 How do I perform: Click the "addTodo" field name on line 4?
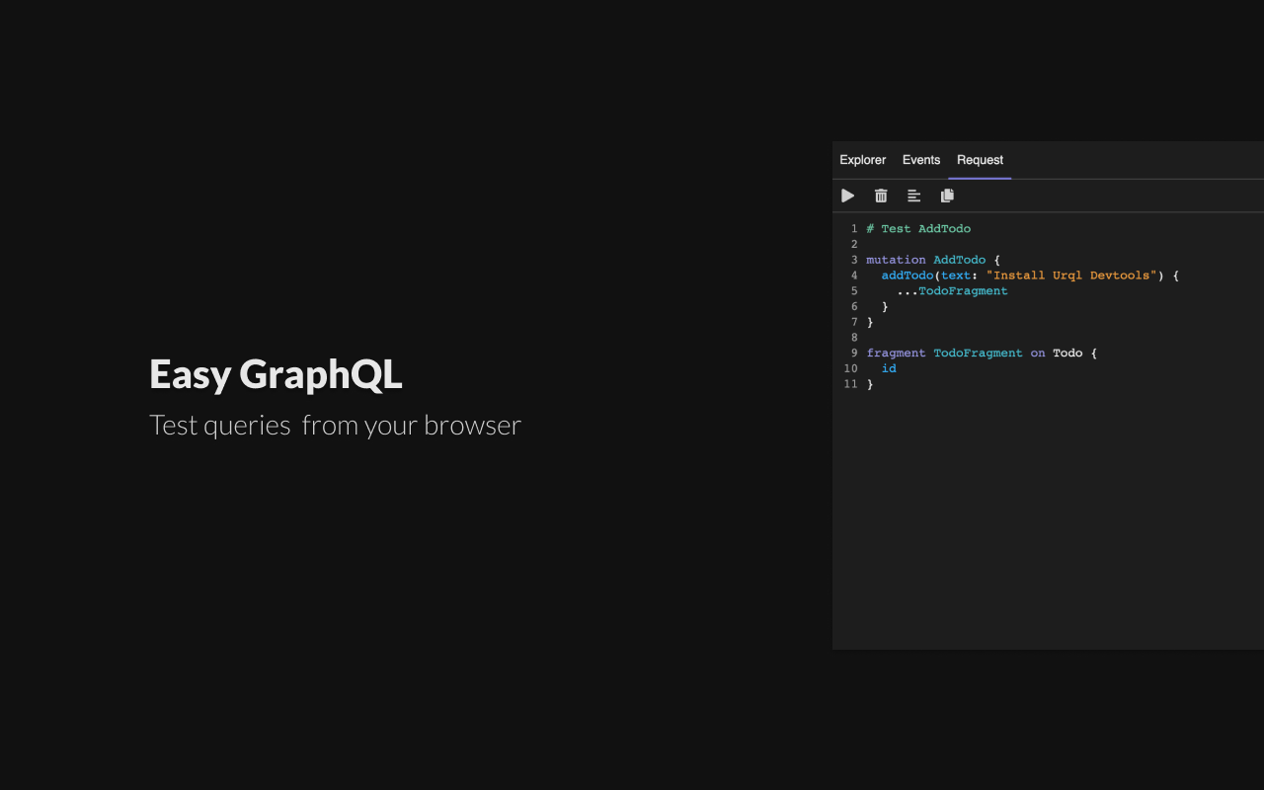pyautogui.click(x=907, y=276)
